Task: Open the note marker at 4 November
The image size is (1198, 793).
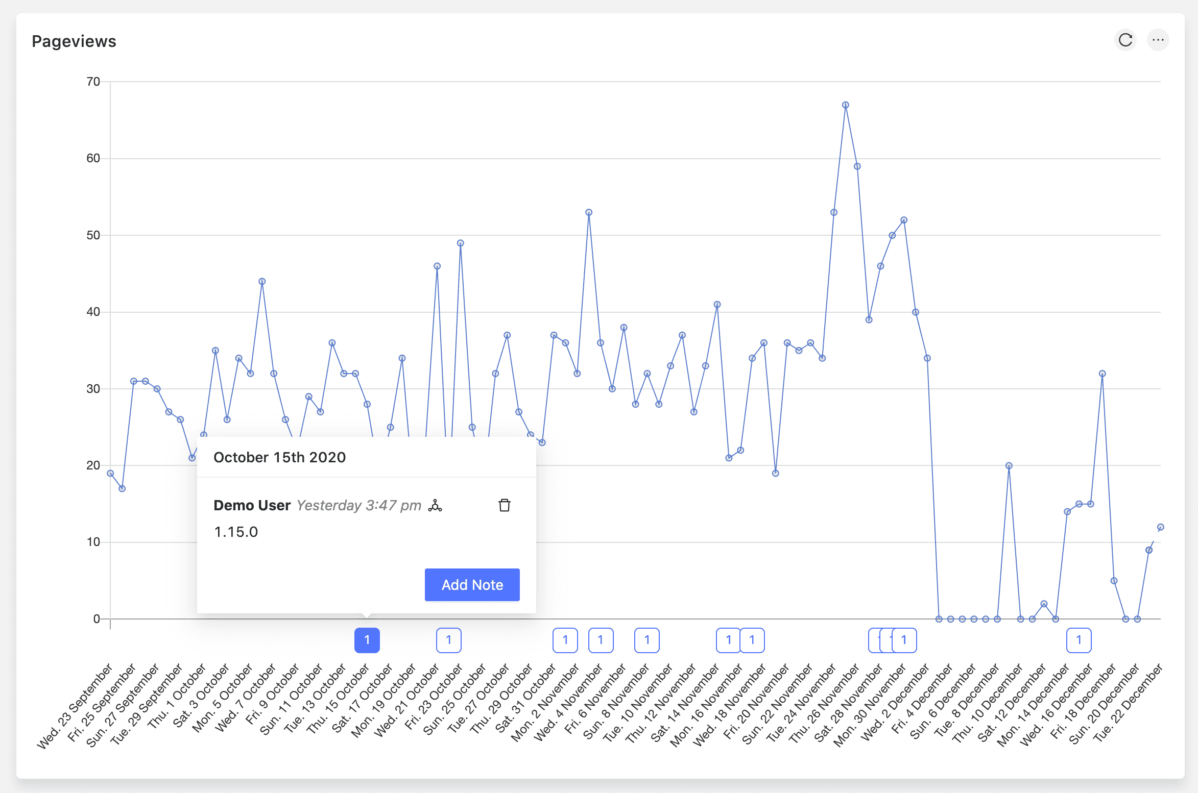Action: (601, 640)
